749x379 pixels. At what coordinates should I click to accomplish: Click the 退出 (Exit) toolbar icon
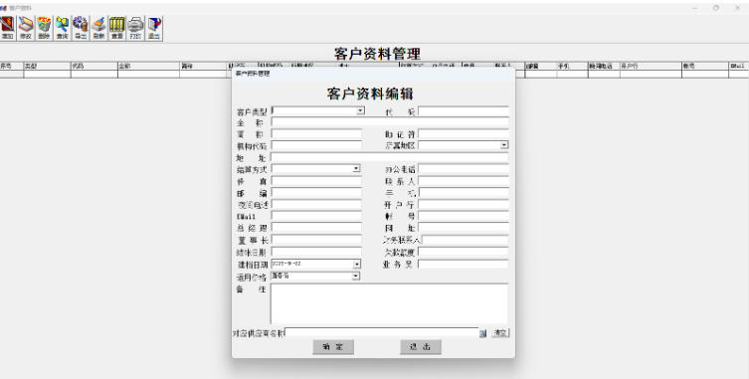coord(154,28)
